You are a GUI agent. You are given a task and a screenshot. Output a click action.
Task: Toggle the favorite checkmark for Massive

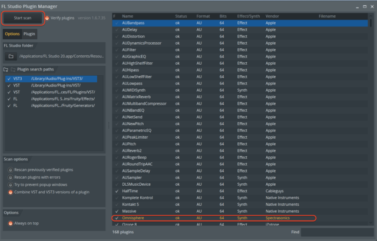116,211
